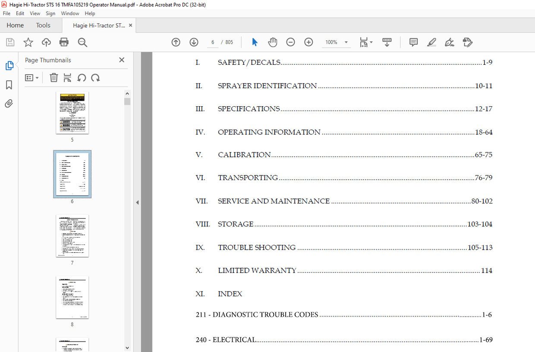Screen dimensions: 535x352
Task: Click the Print file icon
Action: (64, 42)
